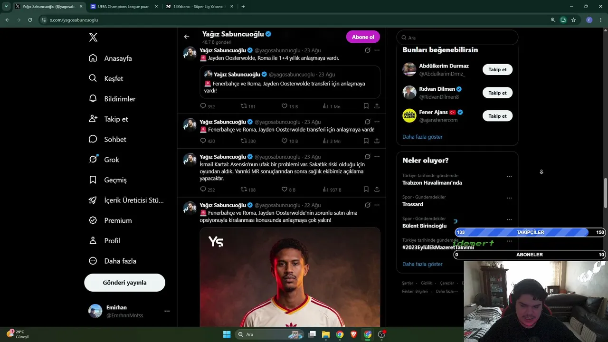
Task: Repost the İsmail Kartal post
Action: click(x=248, y=190)
